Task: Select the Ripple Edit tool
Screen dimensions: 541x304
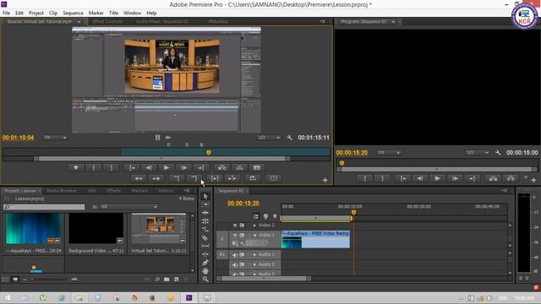Action: [x=205, y=213]
